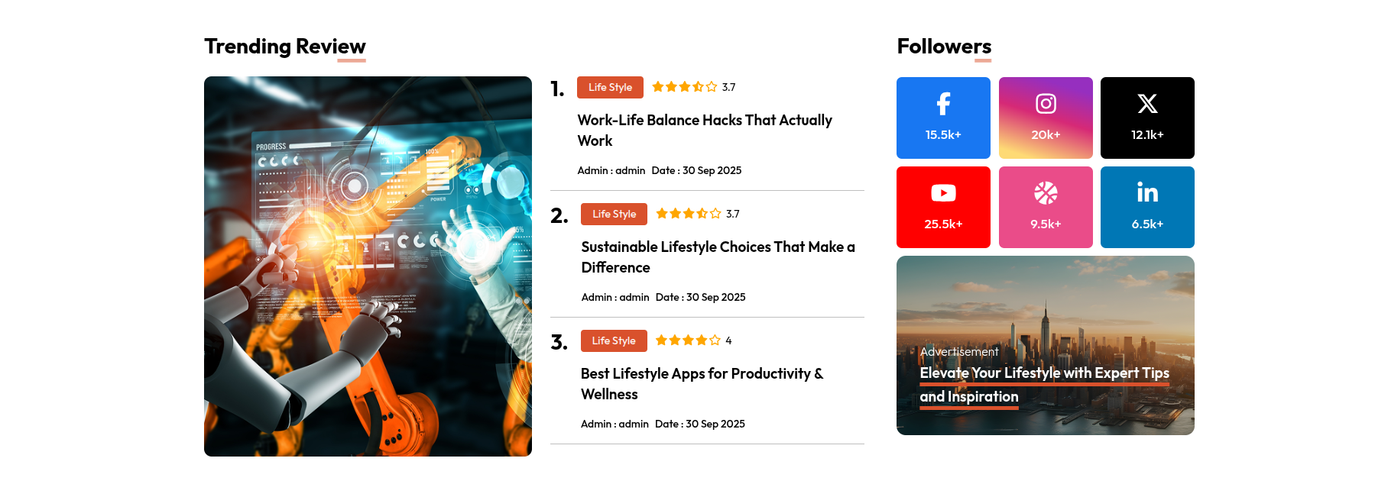Image resolution: width=1375 pixels, height=497 pixels.
Task: Click the Life Style tag on first review
Action: [x=610, y=88]
